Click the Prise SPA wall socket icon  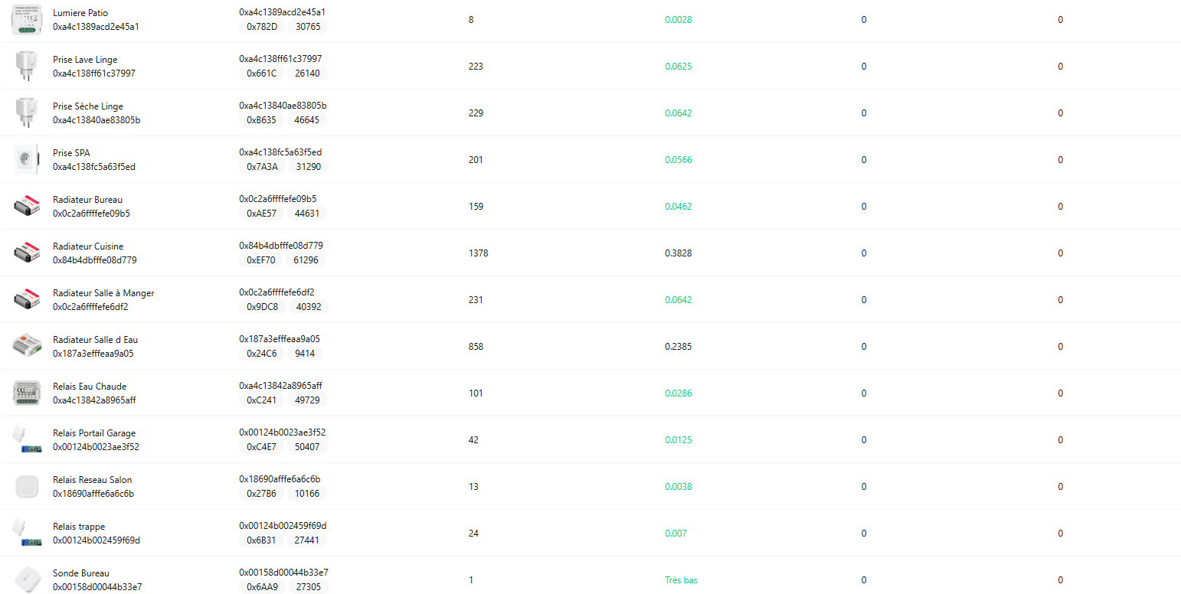(x=26, y=160)
